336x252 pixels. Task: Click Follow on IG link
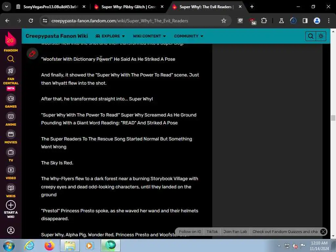(x=190, y=232)
